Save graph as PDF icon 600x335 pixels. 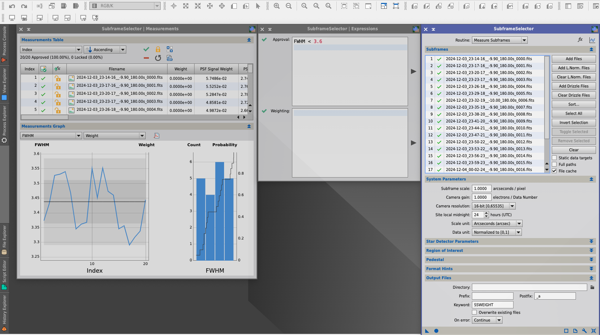(157, 136)
